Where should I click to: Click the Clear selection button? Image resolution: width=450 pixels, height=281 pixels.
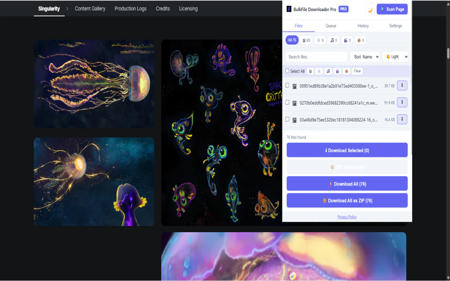click(x=357, y=71)
